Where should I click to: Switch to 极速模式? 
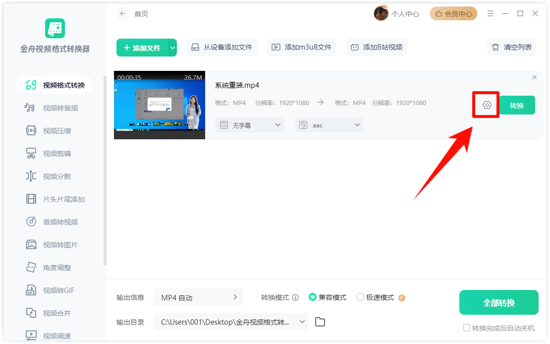[359, 297]
